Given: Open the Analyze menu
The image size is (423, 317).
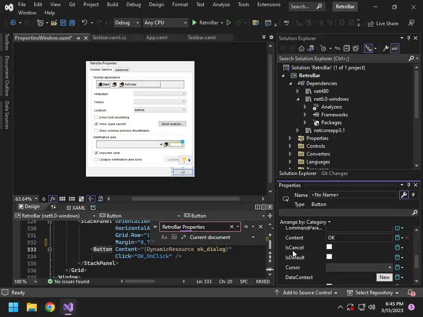Looking at the screenshot, I should point(221,5).
